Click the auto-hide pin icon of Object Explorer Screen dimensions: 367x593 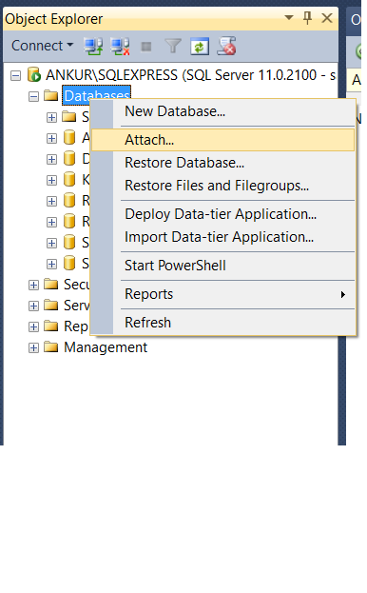pyautogui.click(x=308, y=18)
